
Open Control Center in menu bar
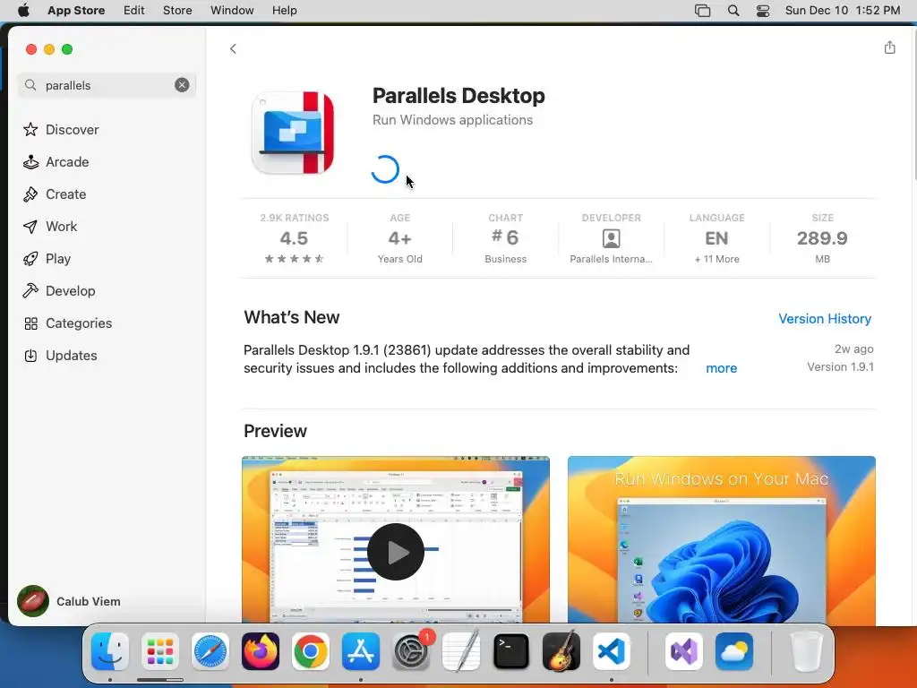click(763, 11)
